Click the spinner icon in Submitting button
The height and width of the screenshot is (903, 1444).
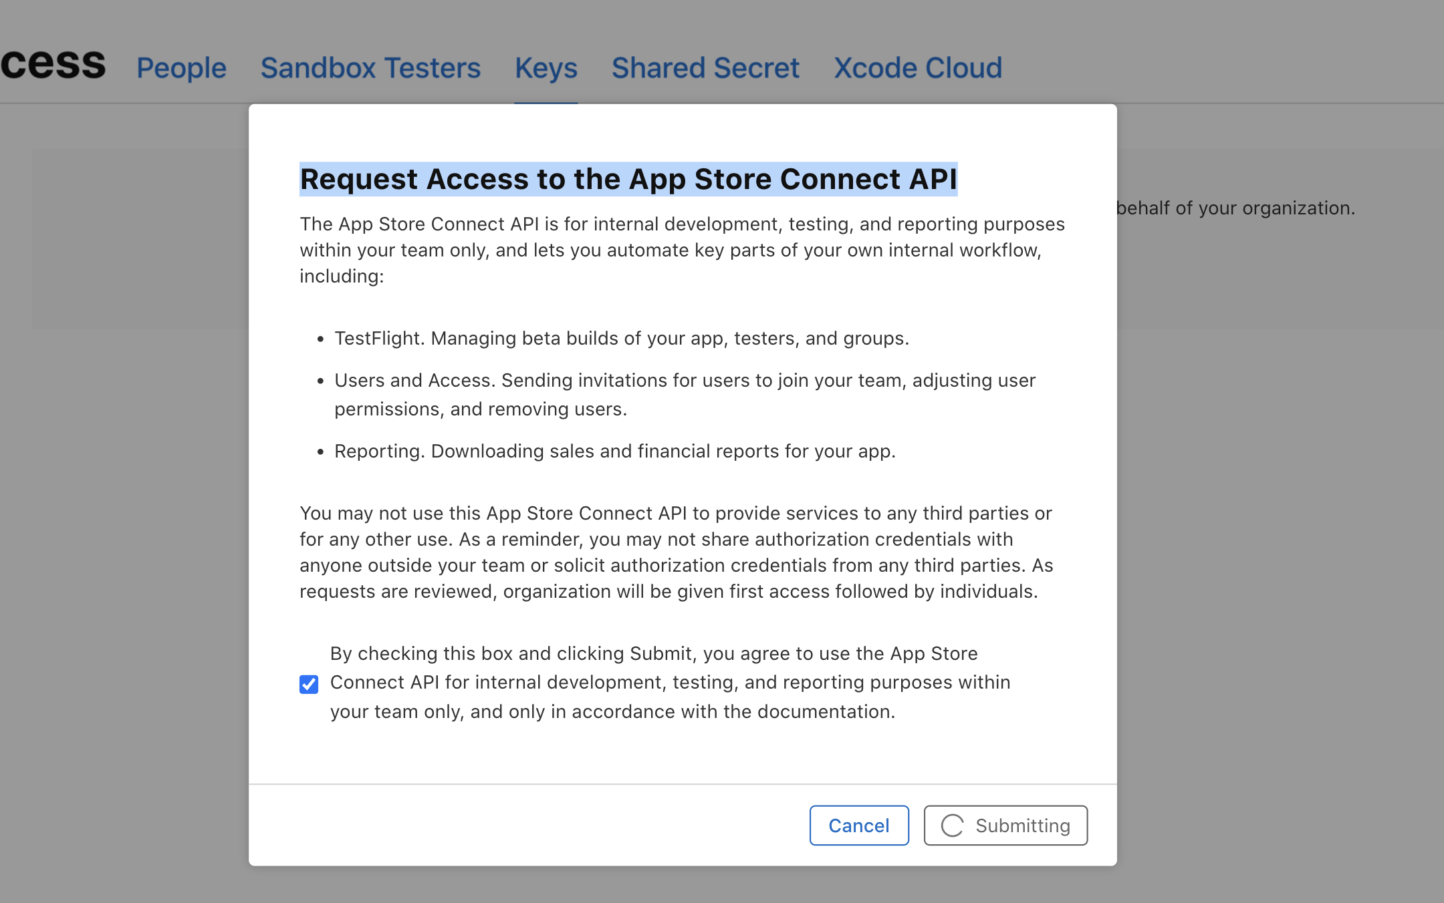tap(952, 826)
